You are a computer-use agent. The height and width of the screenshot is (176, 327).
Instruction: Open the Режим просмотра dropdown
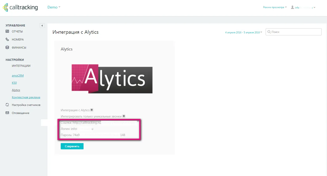(x=275, y=7)
